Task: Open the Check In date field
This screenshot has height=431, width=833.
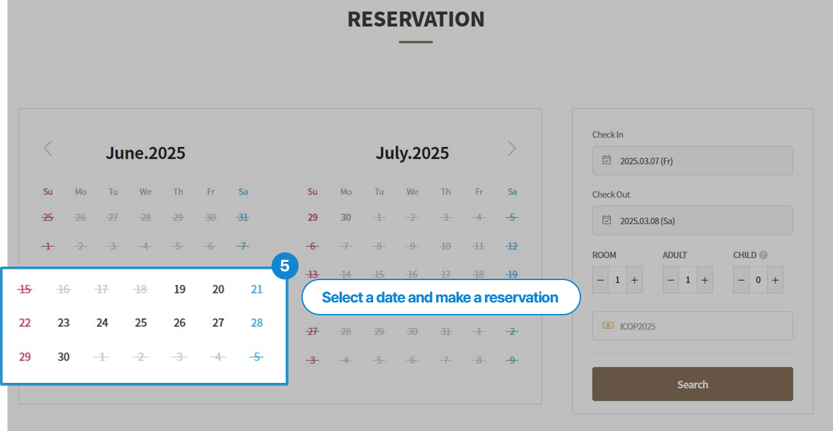Action: [692, 161]
